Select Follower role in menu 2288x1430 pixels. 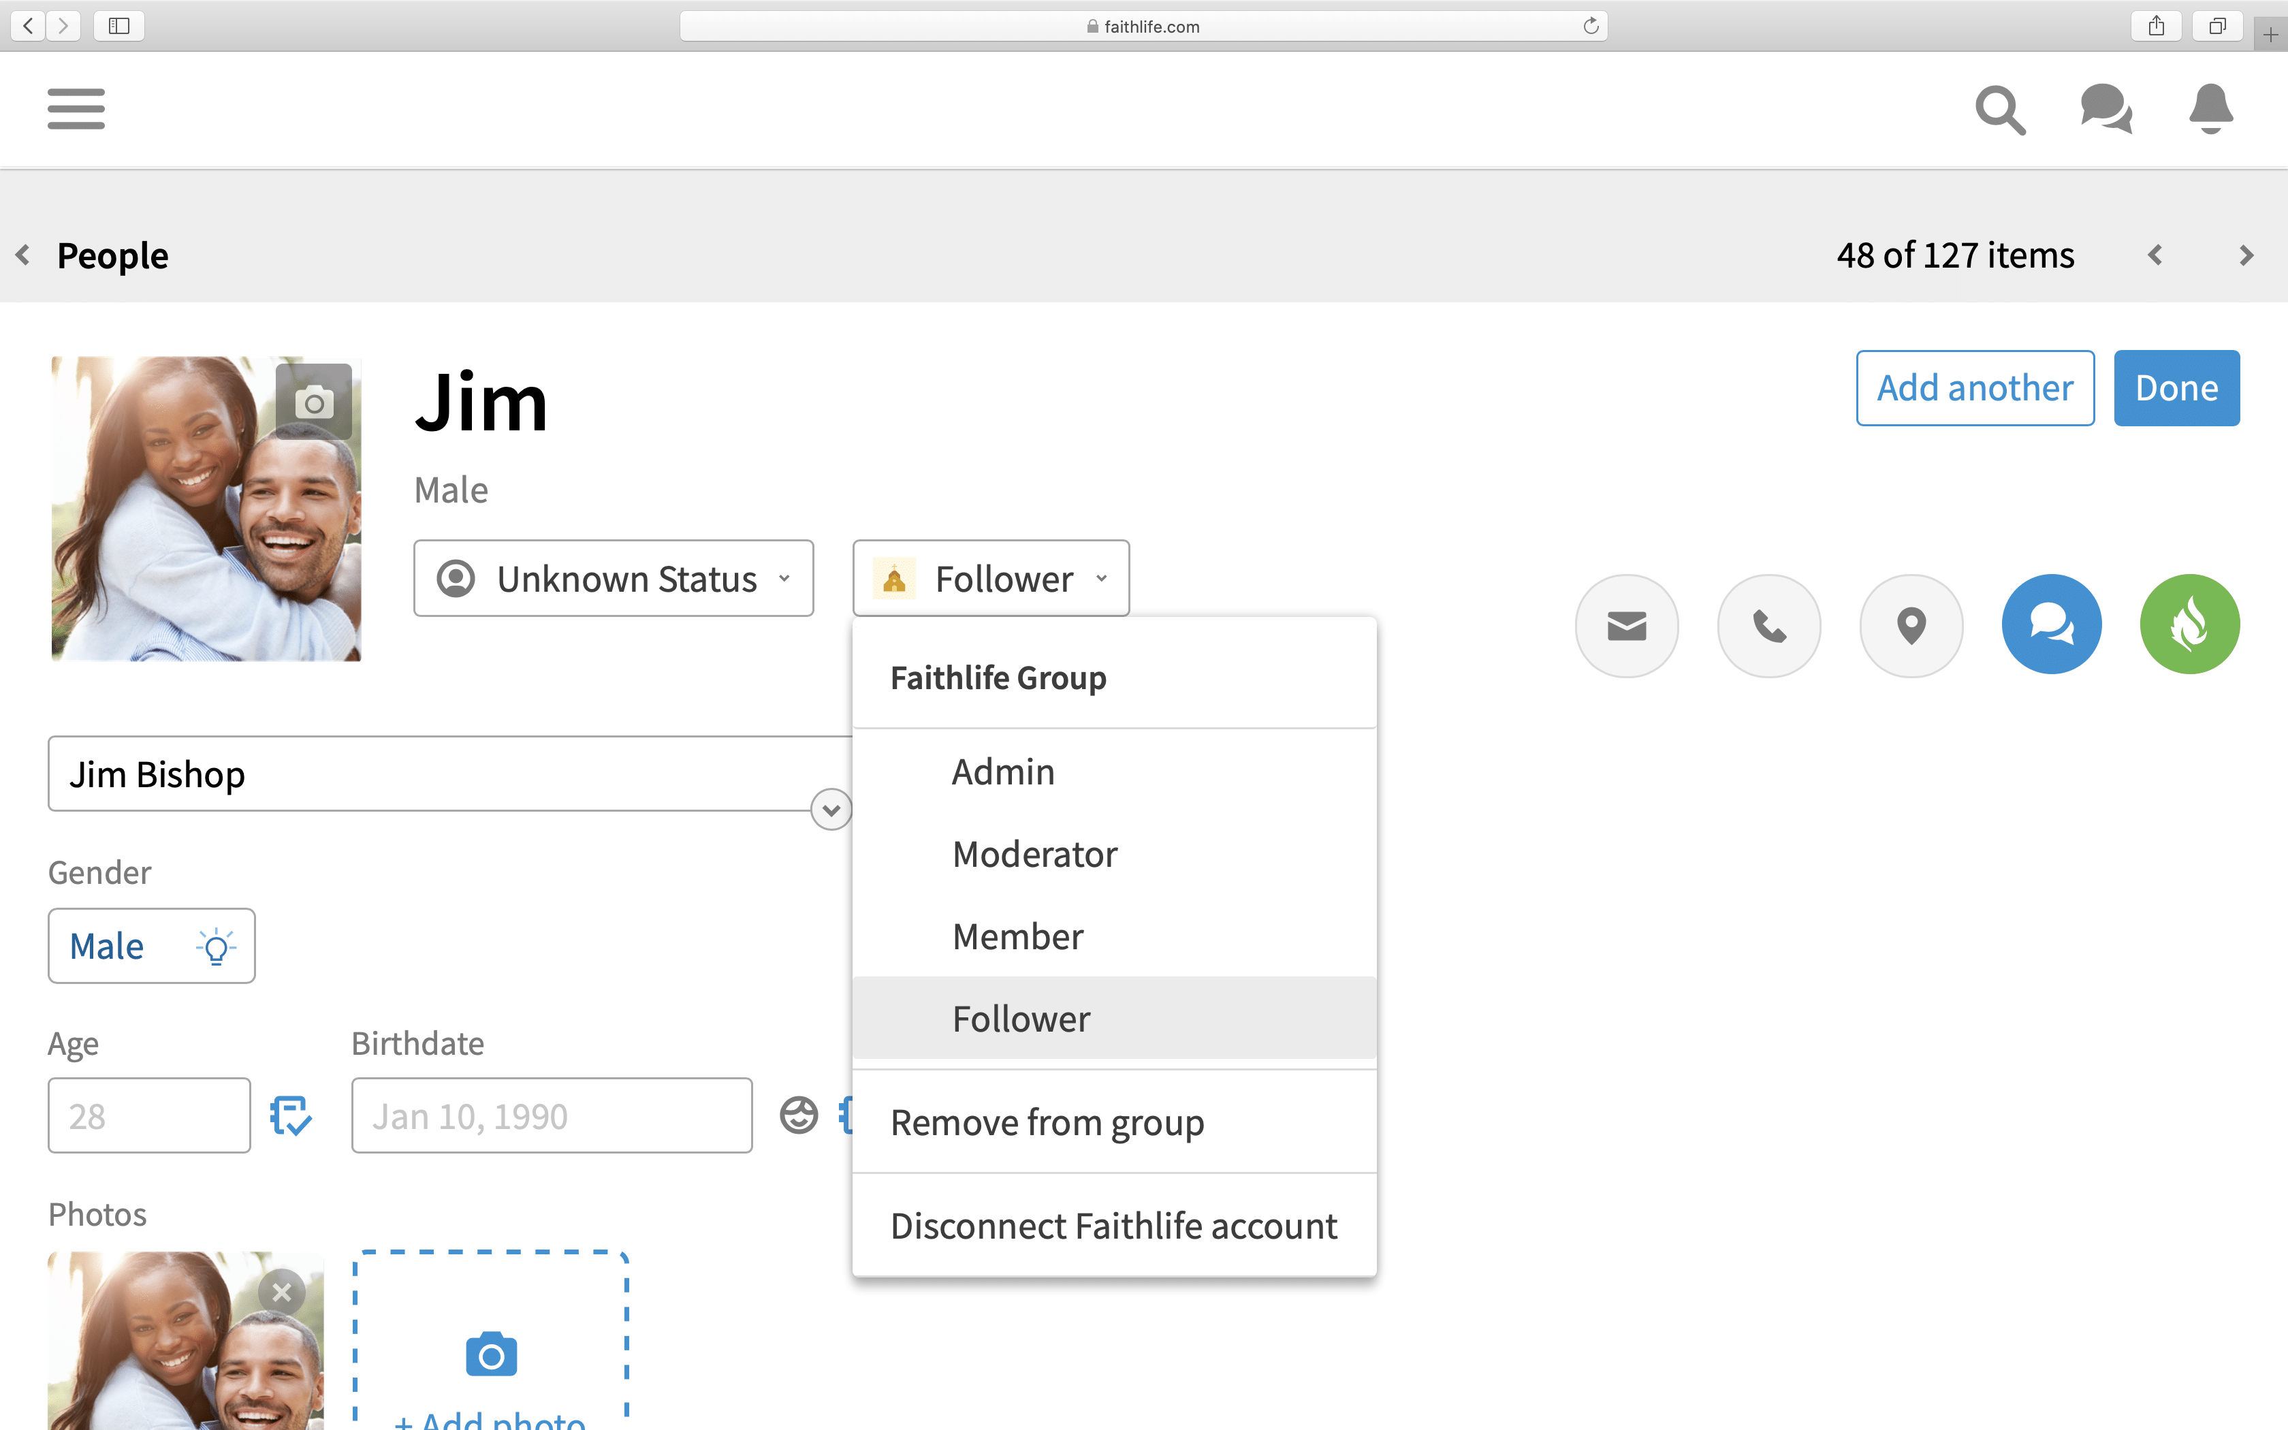coord(1114,1019)
